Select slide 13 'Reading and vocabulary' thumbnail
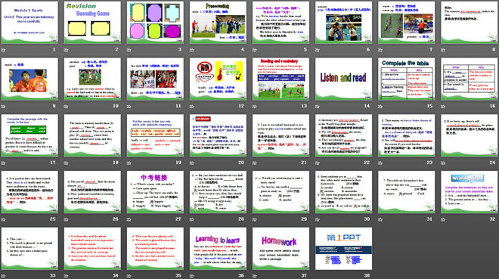Image resolution: width=499 pixels, height=279 pixels. point(280,79)
